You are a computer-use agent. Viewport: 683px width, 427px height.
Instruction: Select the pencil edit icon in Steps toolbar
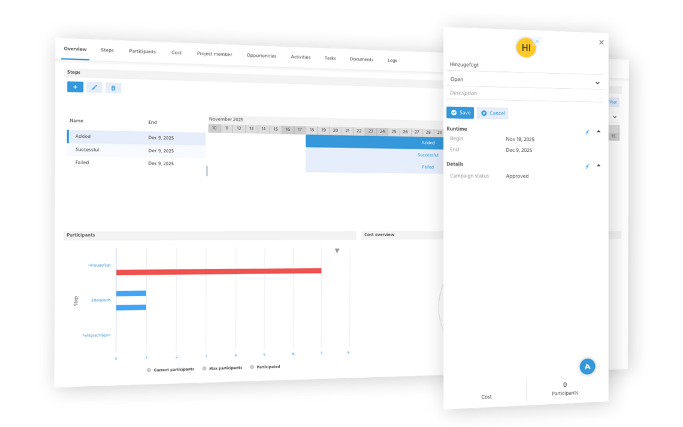point(94,88)
